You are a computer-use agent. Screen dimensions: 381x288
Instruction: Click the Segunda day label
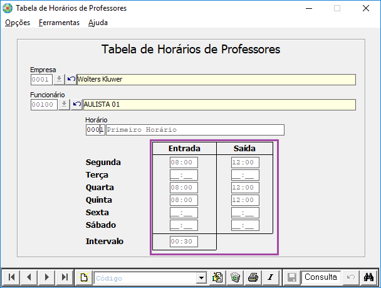(x=103, y=163)
